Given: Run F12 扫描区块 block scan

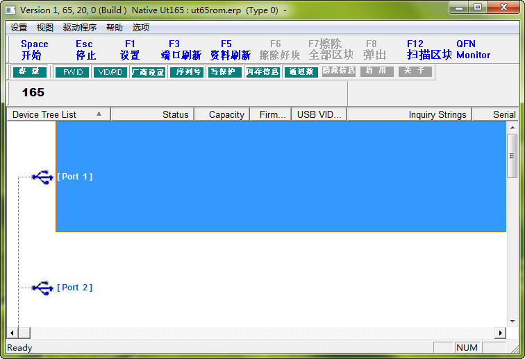Looking at the screenshot, I should coord(428,49).
